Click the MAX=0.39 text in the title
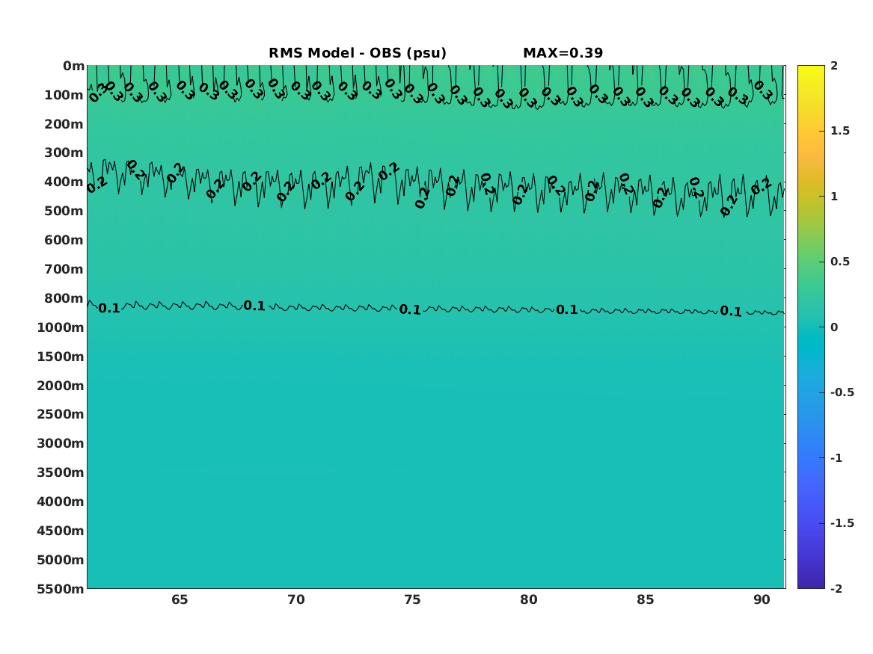Image resolution: width=873 pixels, height=654 pixels. (x=563, y=53)
